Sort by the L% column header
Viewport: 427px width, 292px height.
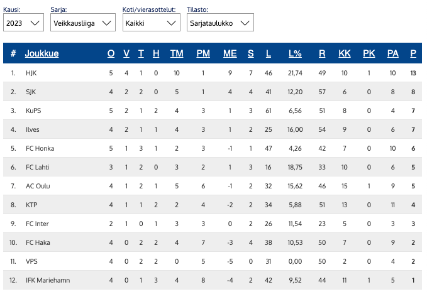(295, 54)
